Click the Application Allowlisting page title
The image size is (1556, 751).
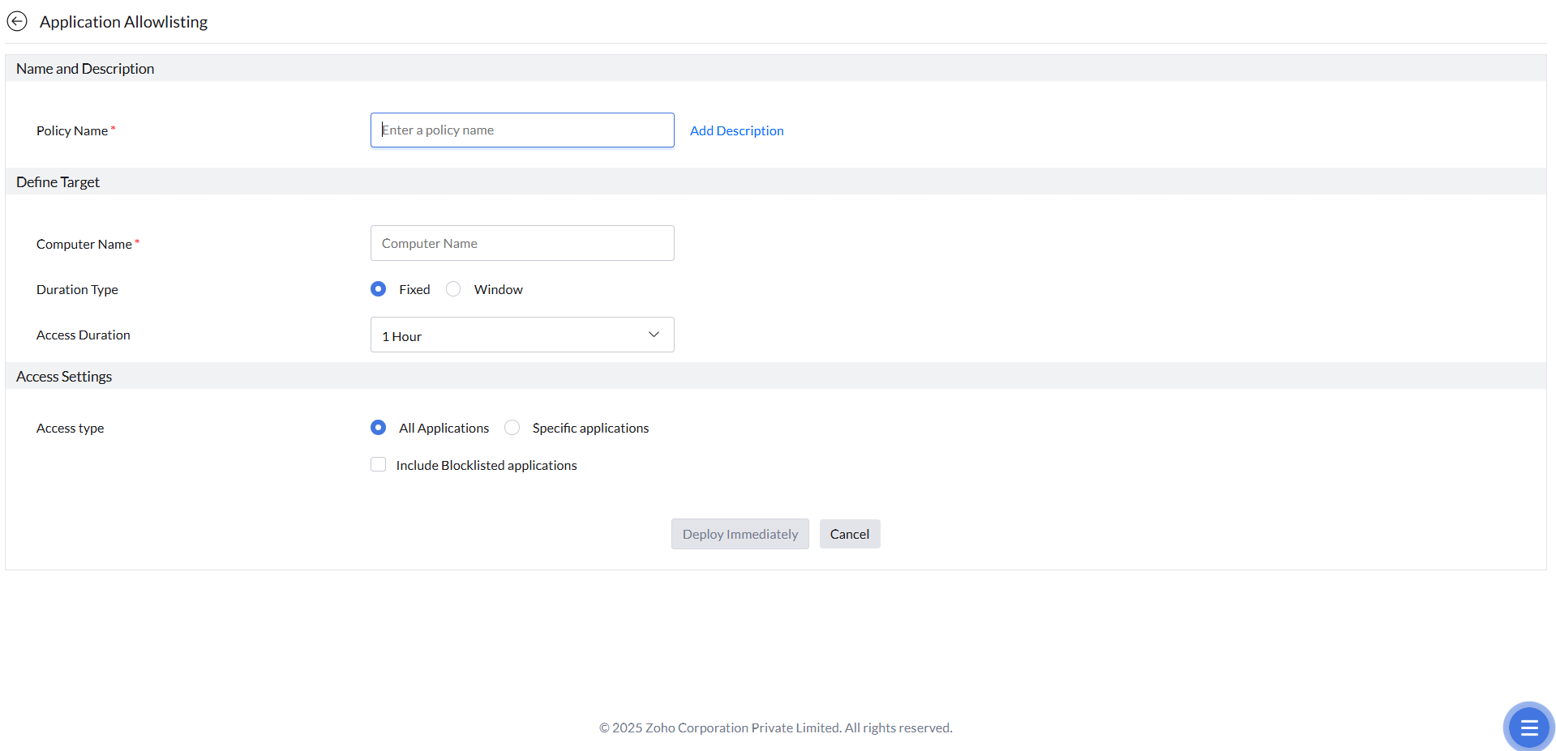tap(123, 22)
